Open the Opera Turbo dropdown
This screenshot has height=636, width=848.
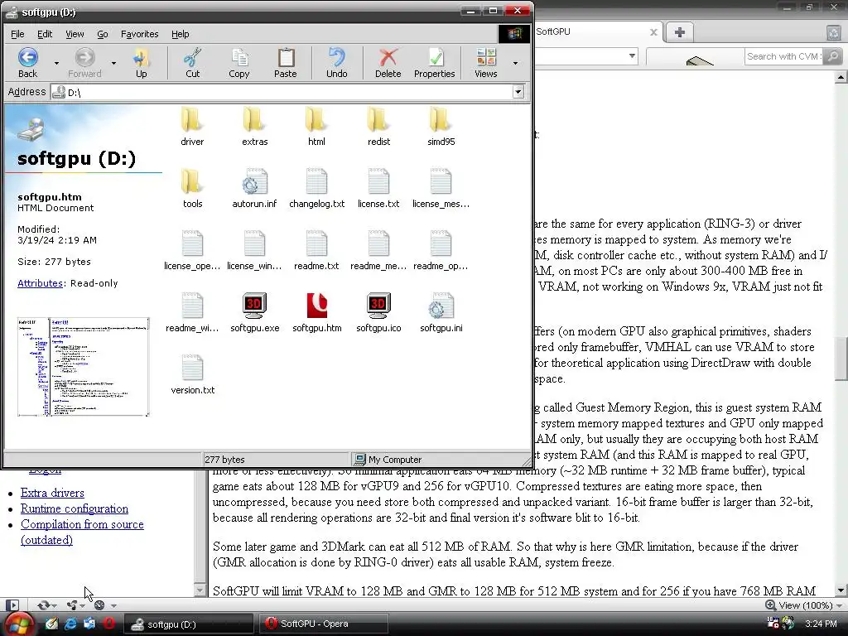pyautogui.click(x=113, y=605)
